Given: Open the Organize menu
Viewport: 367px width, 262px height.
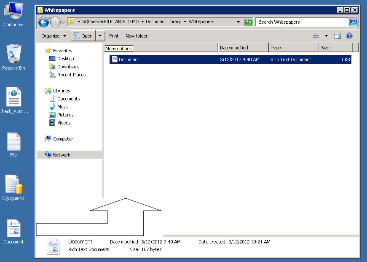Looking at the screenshot, I should (54, 36).
